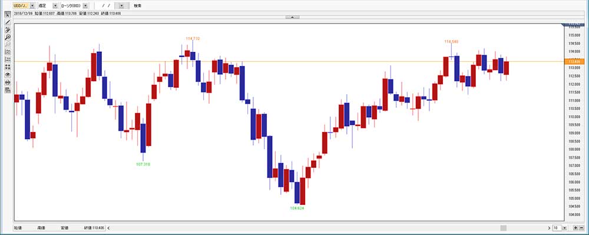Click the printer icon in left toolbar

click(x=8, y=82)
